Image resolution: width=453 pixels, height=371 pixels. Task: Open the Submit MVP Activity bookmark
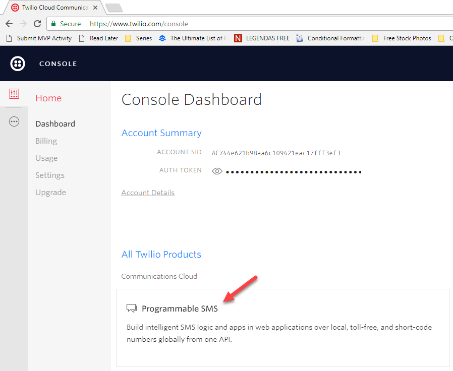pos(39,38)
